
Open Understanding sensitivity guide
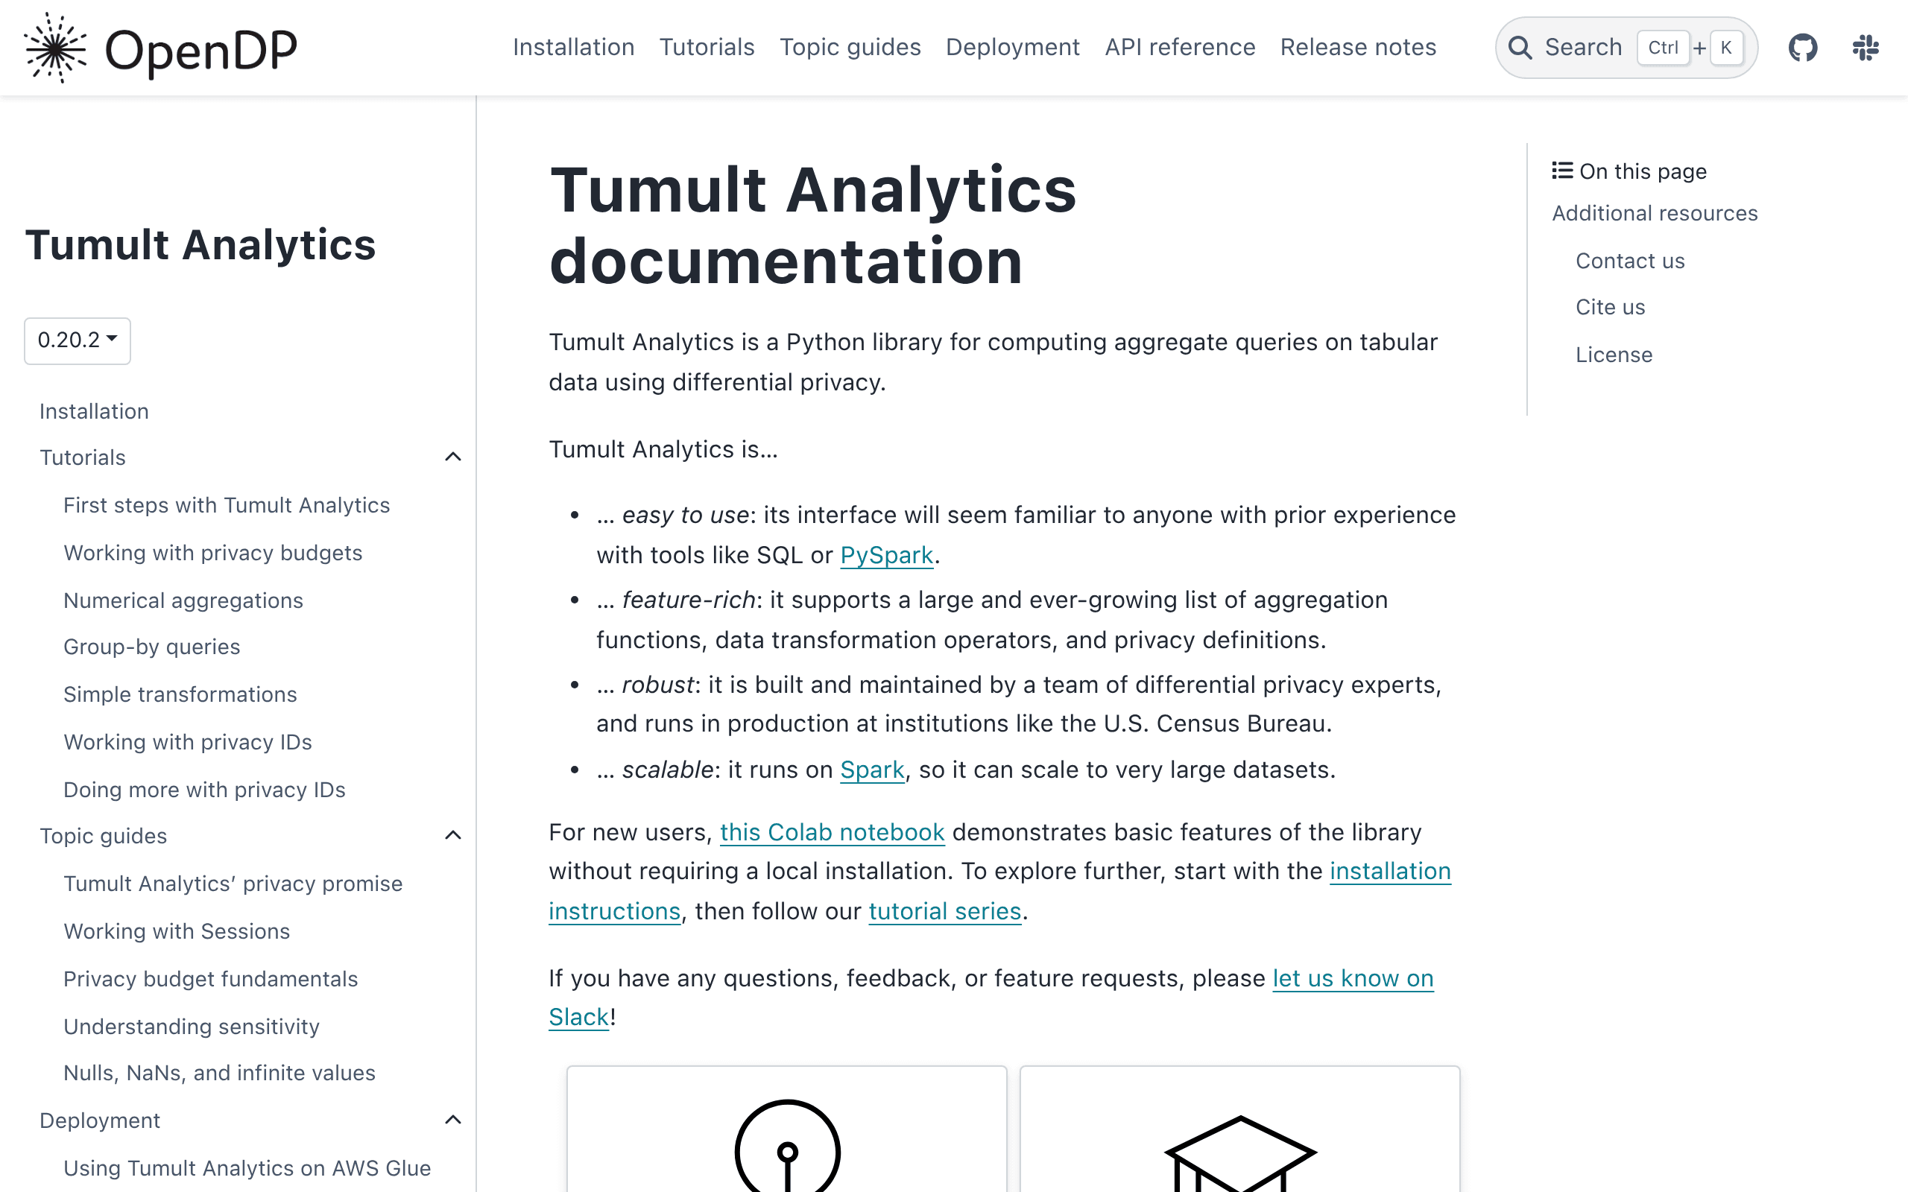192,1027
